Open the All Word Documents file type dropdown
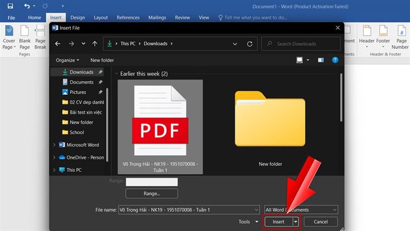The width and height of the screenshot is (410, 231). (x=301, y=209)
